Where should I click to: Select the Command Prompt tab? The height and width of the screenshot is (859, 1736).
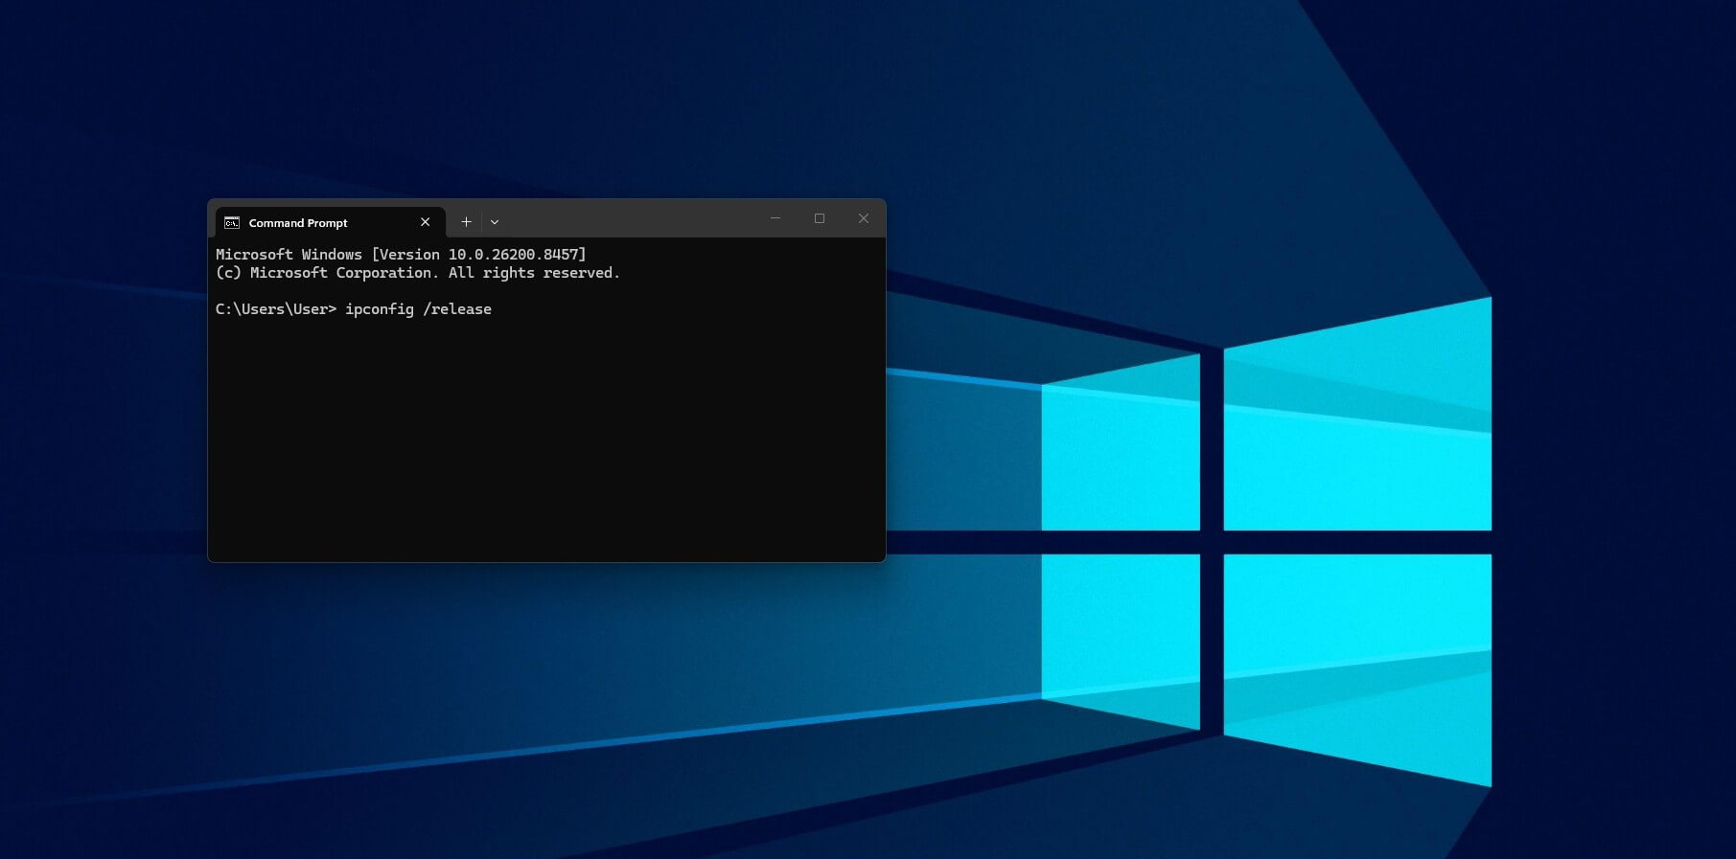(x=330, y=222)
